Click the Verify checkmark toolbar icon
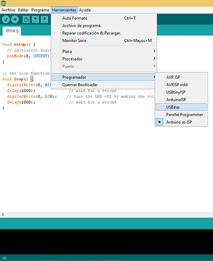The height and width of the screenshot is (261, 213). point(5,19)
